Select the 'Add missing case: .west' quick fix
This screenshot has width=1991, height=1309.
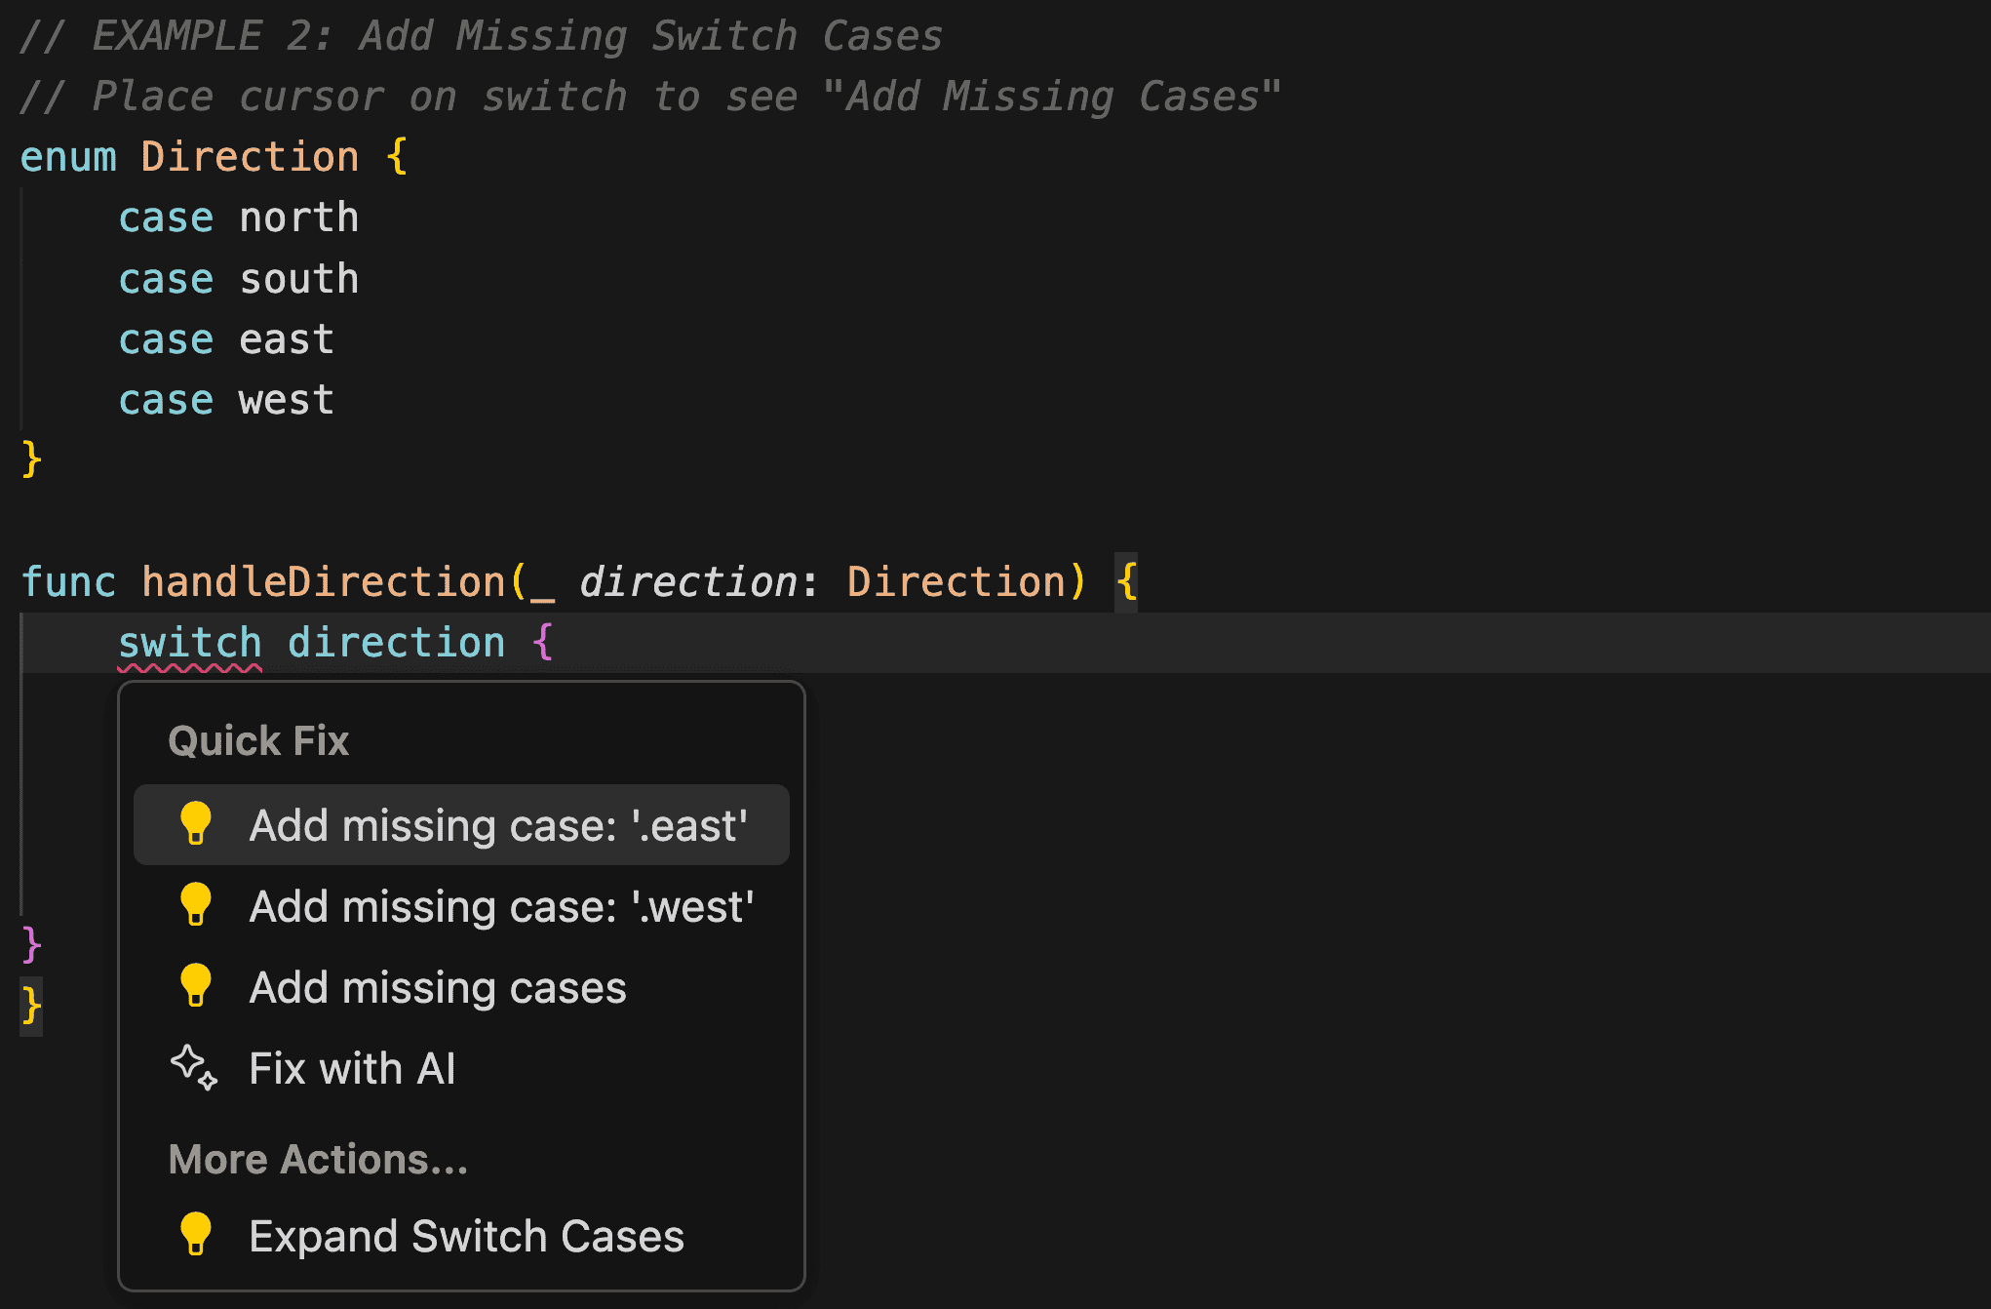[x=501, y=905]
